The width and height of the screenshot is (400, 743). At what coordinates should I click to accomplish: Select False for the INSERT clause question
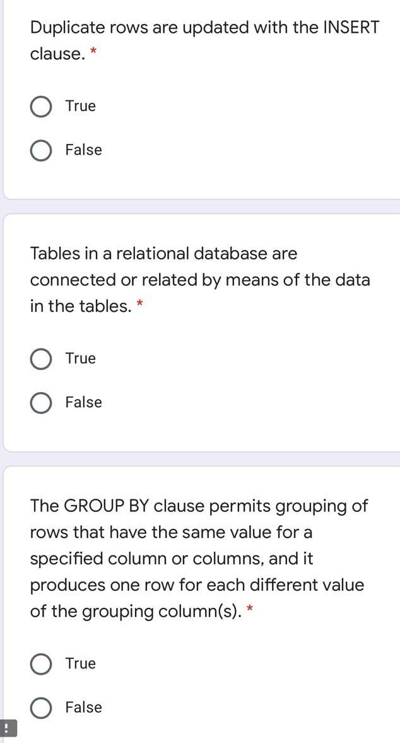click(40, 150)
